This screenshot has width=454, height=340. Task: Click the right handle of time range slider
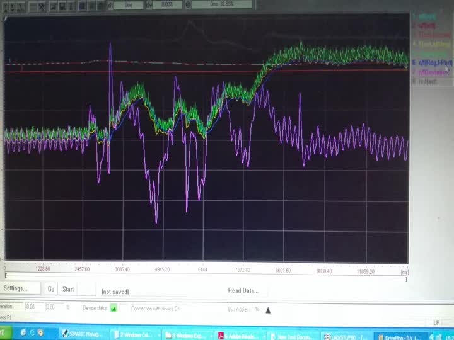tap(407, 279)
